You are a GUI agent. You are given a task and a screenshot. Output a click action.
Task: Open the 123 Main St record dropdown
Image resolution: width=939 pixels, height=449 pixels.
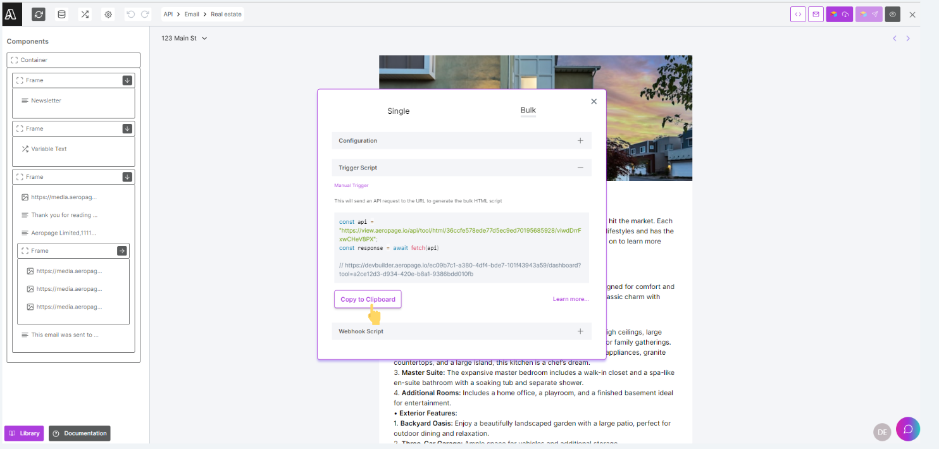coord(184,38)
